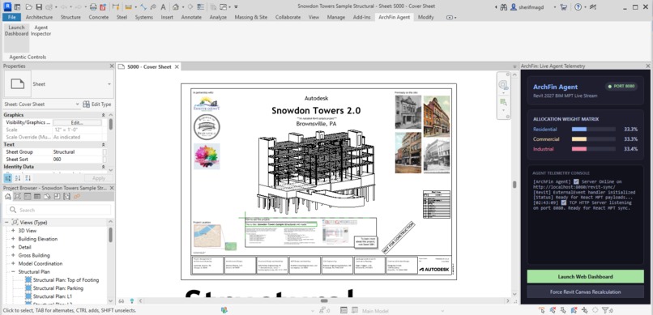Collapse the Graphics properties group
This screenshot has height=315, width=653.
point(103,115)
